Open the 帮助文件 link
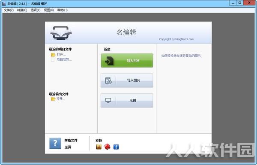257x165 pixels. (71, 140)
